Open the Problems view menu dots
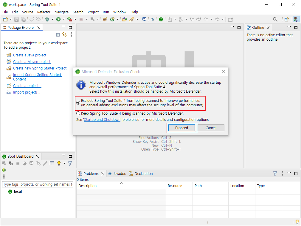 pos(282,173)
